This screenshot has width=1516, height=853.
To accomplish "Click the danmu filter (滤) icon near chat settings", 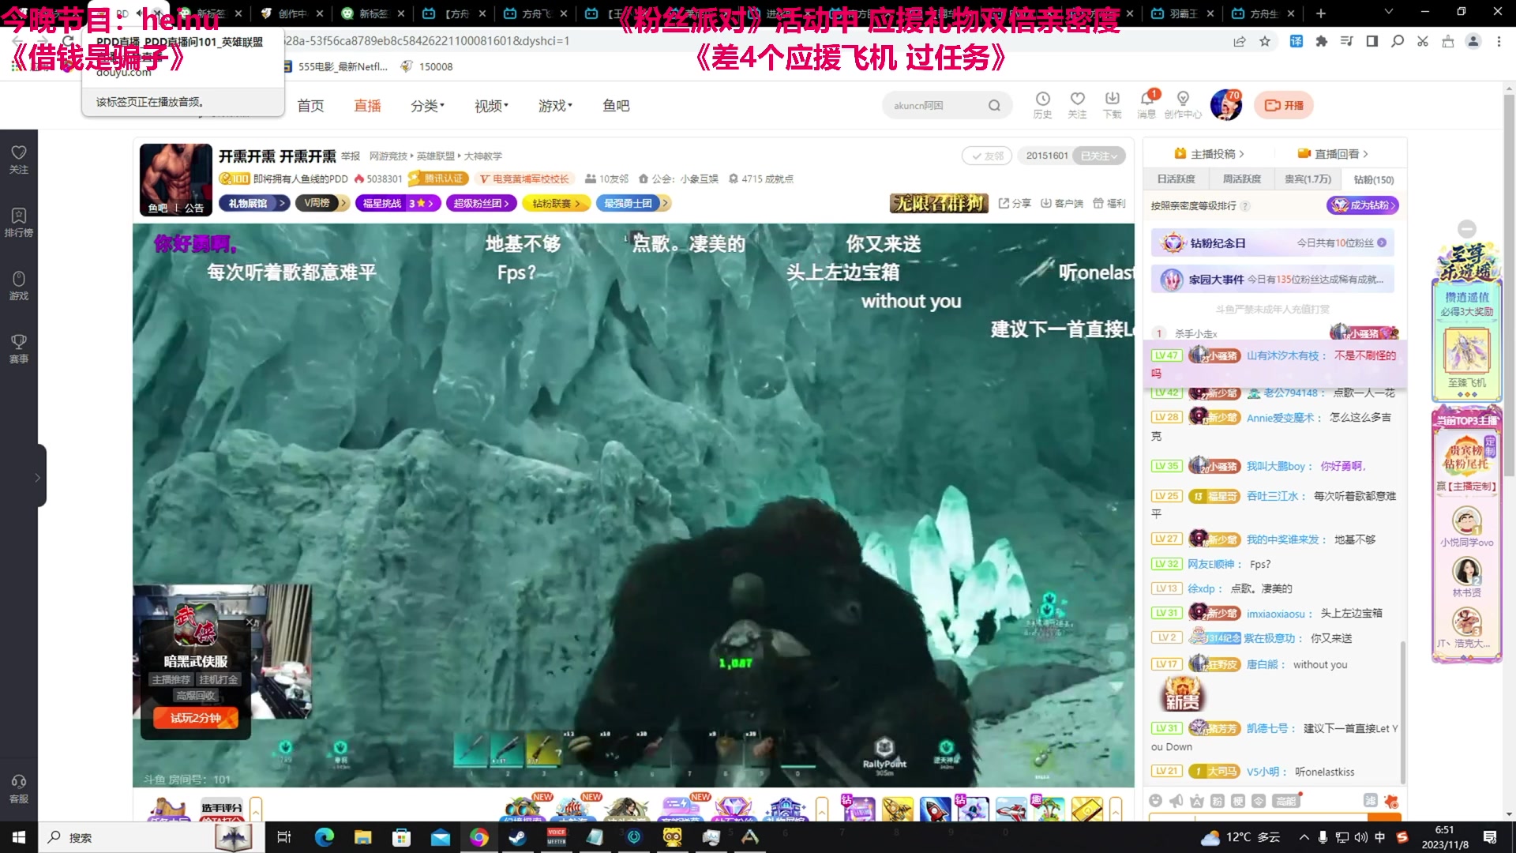I will (x=1372, y=799).
